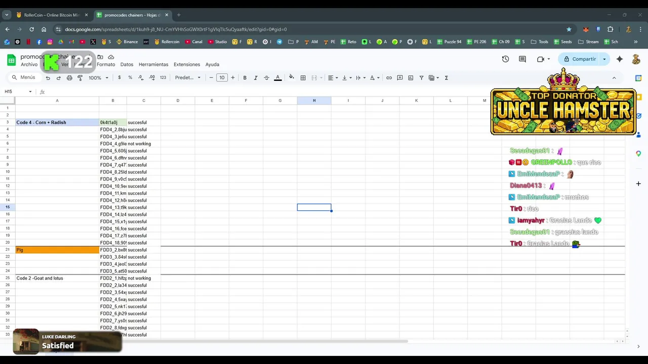Decrease font size minus button
This screenshot has width=648, height=364.
point(211,78)
